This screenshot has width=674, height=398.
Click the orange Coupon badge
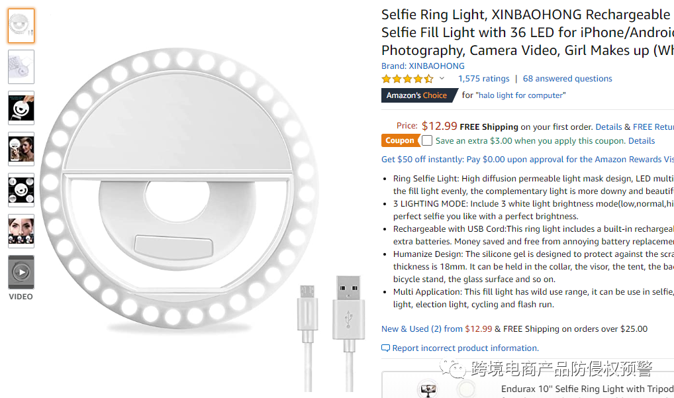(400, 140)
